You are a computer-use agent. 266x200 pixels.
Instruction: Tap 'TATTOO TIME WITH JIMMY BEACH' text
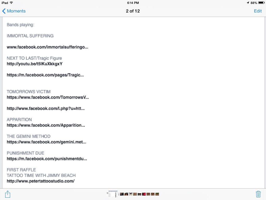(41, 176)
